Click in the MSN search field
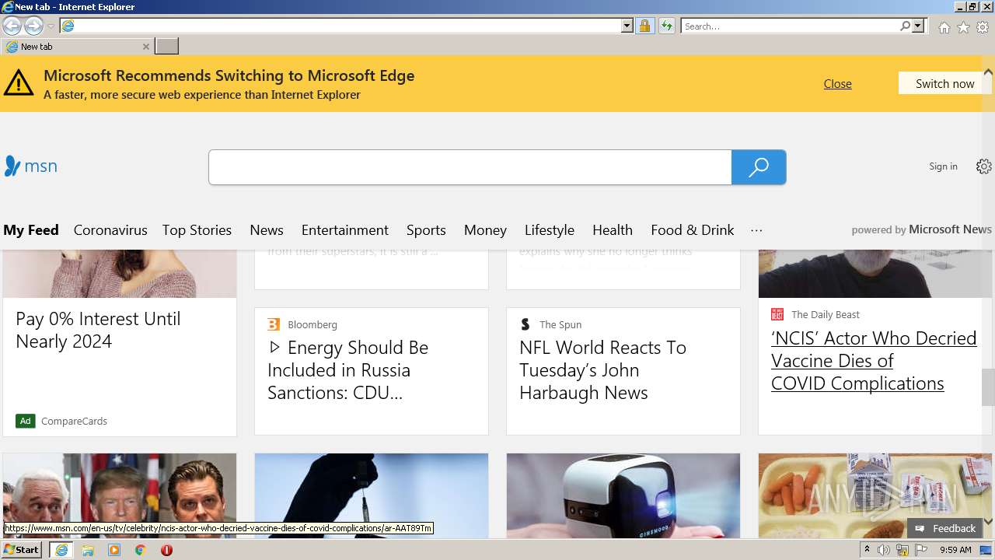Image resolution: width=995 pixels, height=560 pixels. (x=470, y=167)
